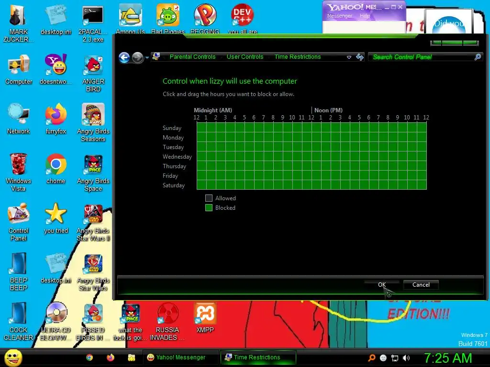Click the Forward arrow navigation button

tap(137, 57)
